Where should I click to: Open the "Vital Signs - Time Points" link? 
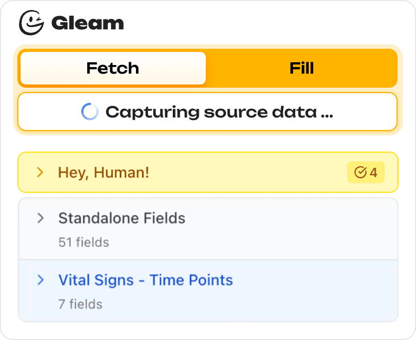145,280
